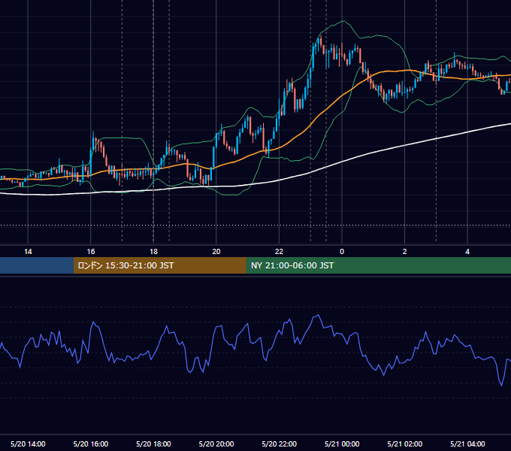Viewport: 511px width, 451px height.
Task: Click the 5/20 16:00 date label
Action: (91, 443)
